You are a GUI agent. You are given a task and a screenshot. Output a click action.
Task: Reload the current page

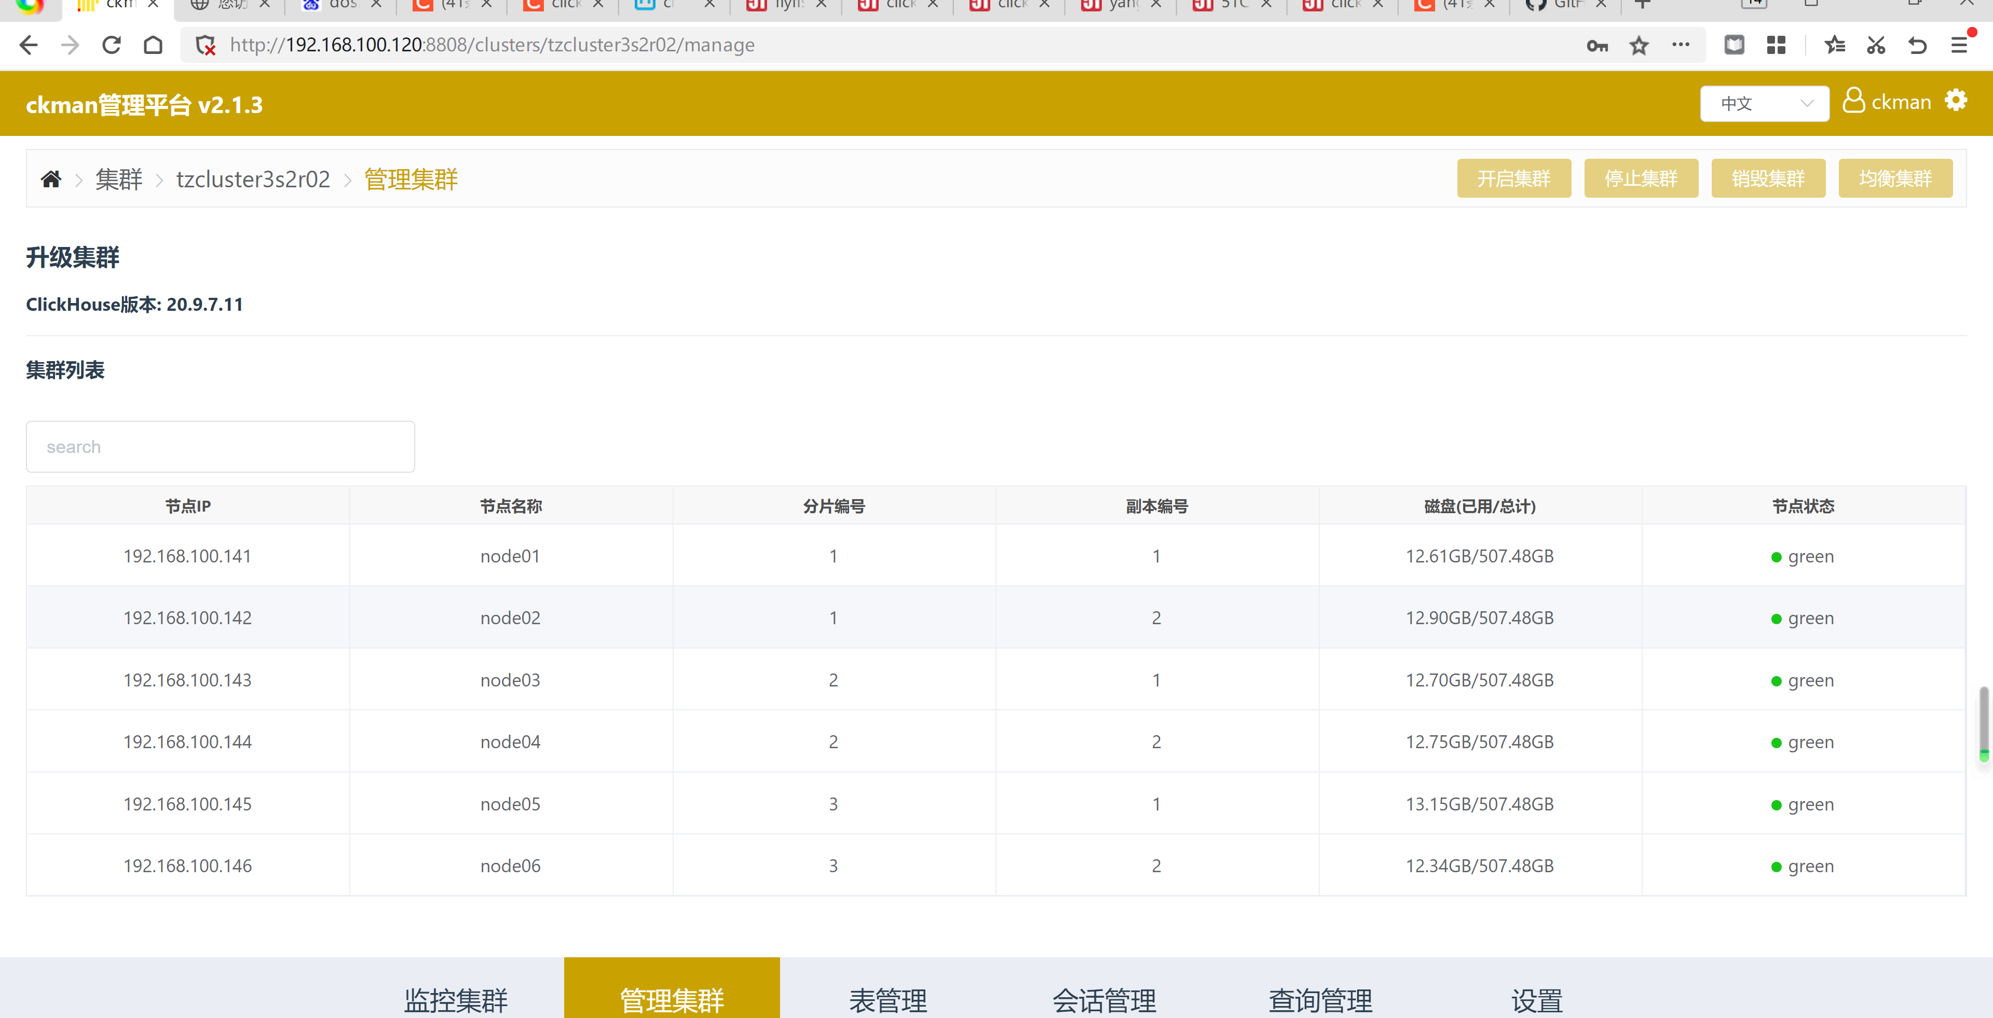[x=112, y=46]
